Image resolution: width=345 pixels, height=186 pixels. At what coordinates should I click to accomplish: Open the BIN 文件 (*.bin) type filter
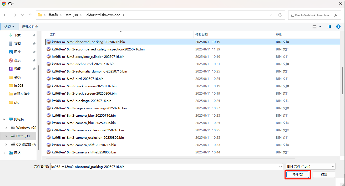pos(311,167)
